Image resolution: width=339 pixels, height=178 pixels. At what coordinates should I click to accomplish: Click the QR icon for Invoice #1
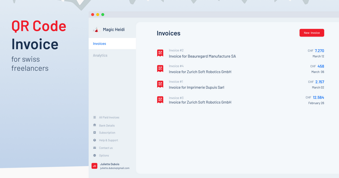(x=160, y=84)
